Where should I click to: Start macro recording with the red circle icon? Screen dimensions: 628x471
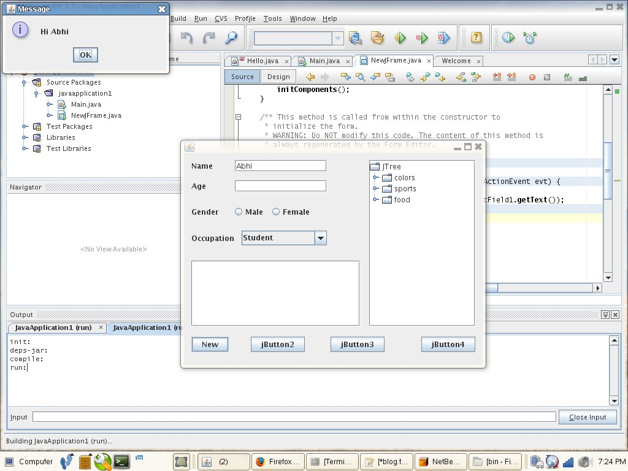[x=532, y=77]
